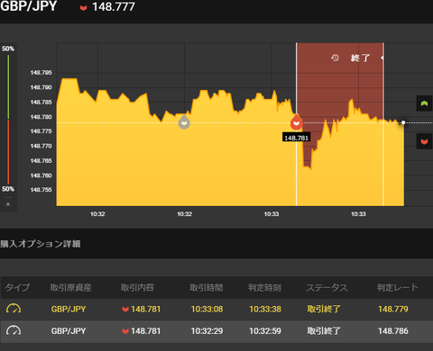Click the 終了 label in the red zone
Viewport: 433px width, 351px height.
tap(360, 58)
